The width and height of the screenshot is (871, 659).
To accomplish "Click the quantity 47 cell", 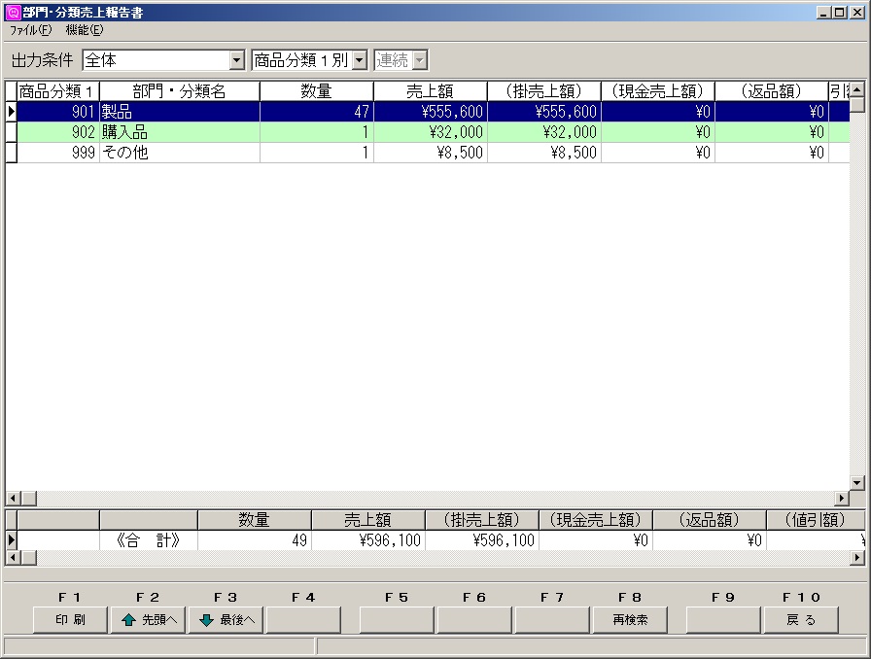I will click(317, 112).
